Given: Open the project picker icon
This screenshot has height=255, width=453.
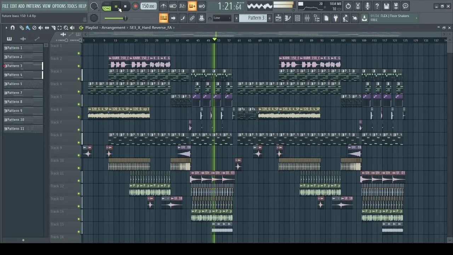Looking at the screenshot, I should coord(326,18).
